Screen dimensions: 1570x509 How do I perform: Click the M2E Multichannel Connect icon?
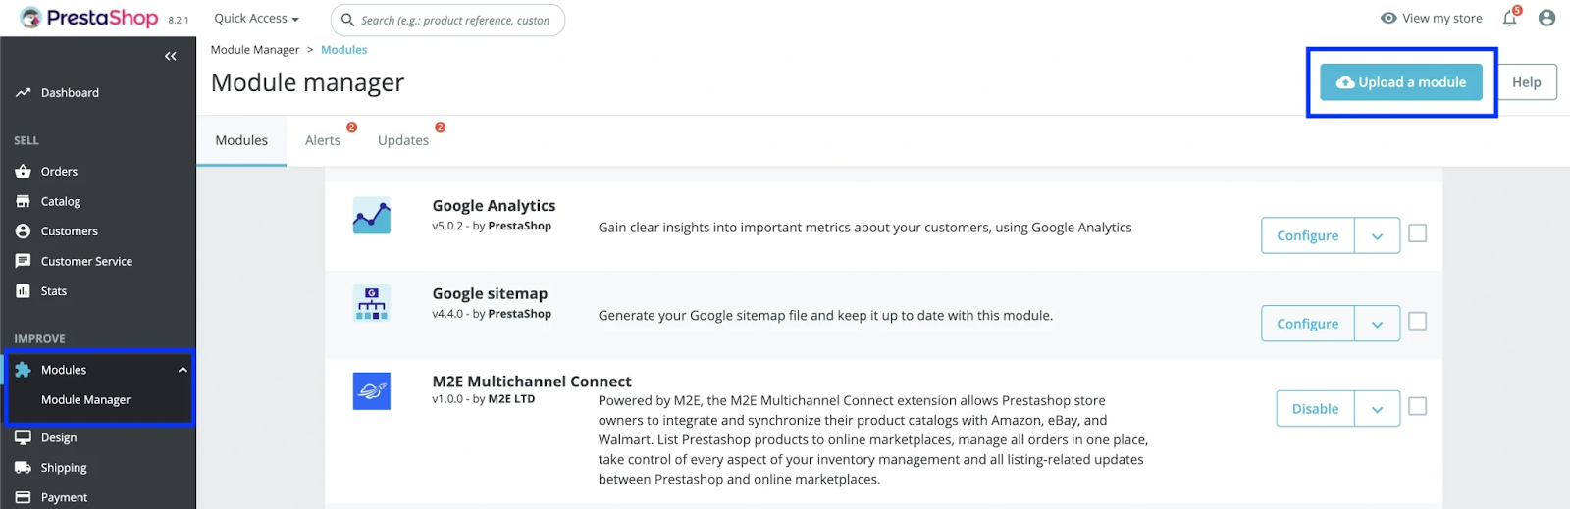(372, 391)
